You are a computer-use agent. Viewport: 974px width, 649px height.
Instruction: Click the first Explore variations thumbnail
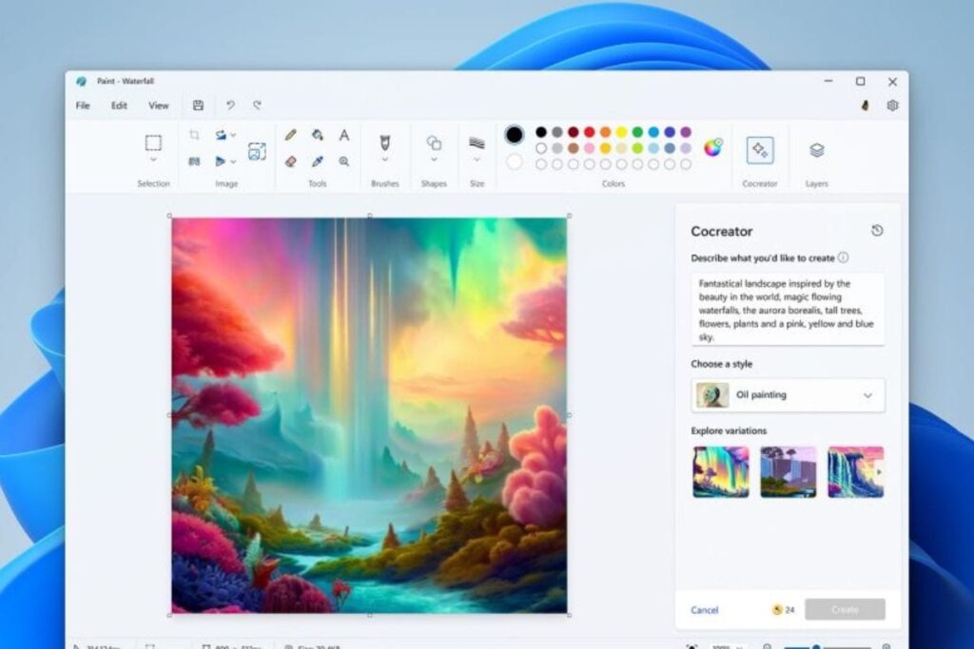pyautogui.click(x=720, y=471)
